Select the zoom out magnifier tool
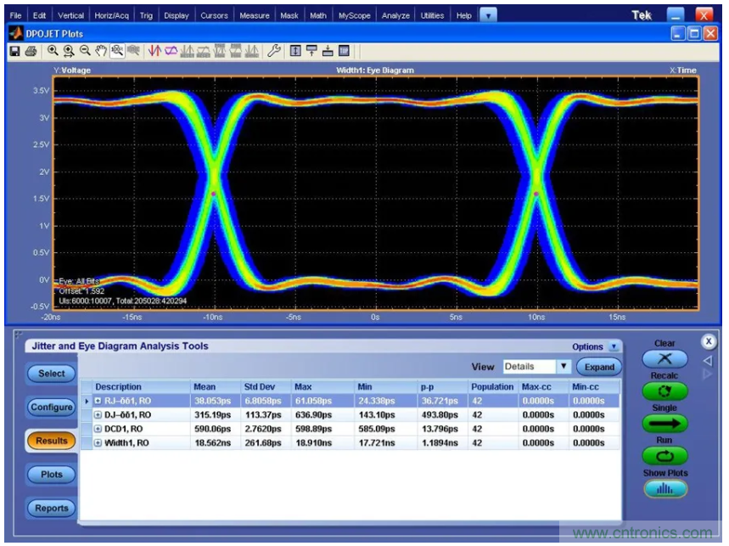Screen dimensions: 729x546 click(x=85, y=51)
